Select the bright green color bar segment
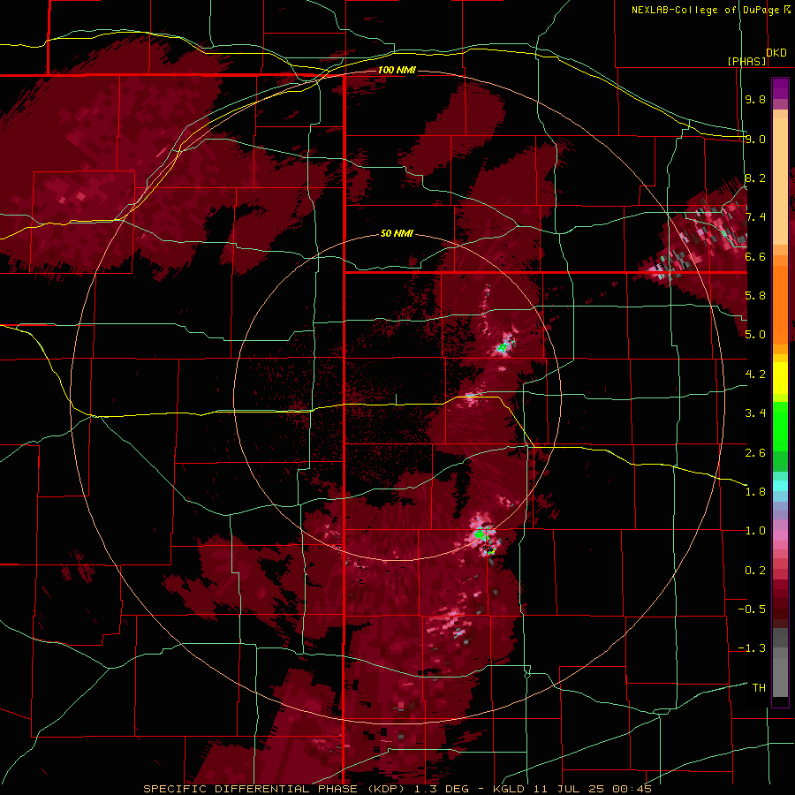 pos(780,426)
